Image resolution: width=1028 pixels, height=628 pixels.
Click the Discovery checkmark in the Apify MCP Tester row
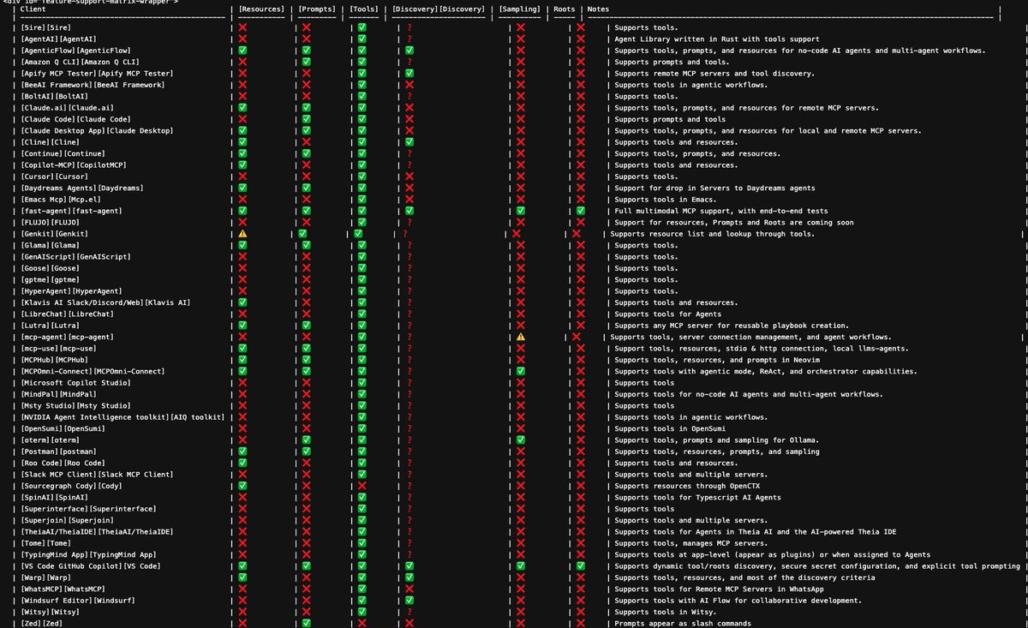(409, 74)
